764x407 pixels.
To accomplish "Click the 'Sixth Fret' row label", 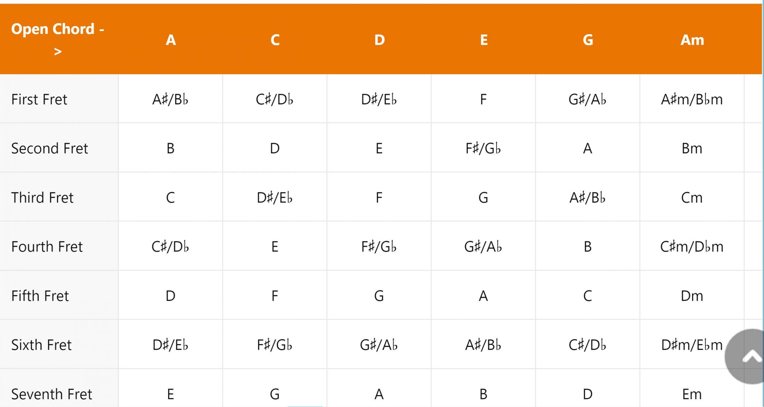I will (41, 345).
